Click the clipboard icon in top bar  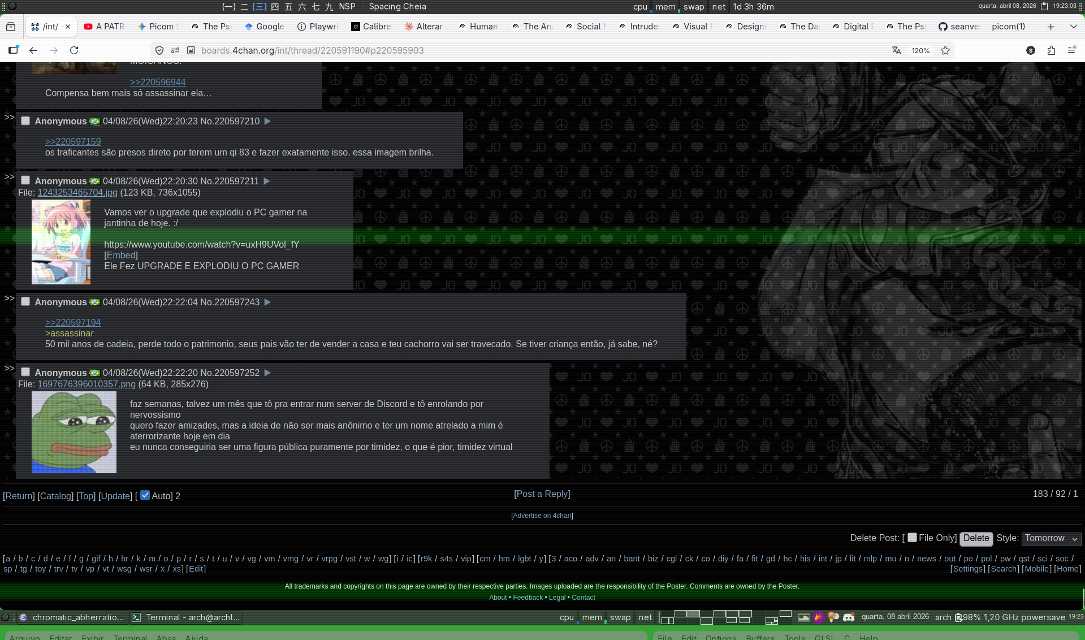click(1044, 6)
